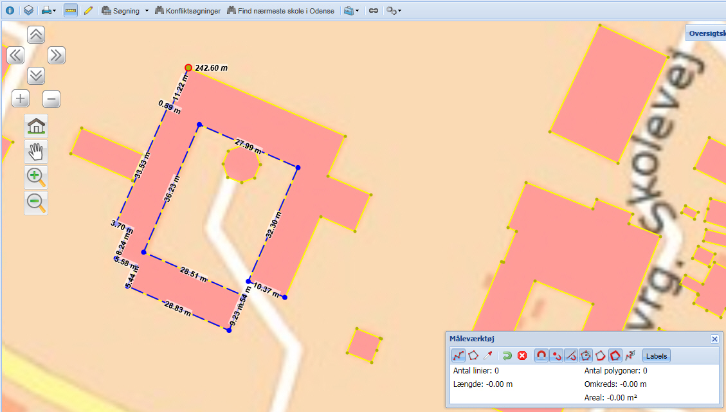
Task: Expand the print dropdown arrow
Action: [x=55, y=11]
